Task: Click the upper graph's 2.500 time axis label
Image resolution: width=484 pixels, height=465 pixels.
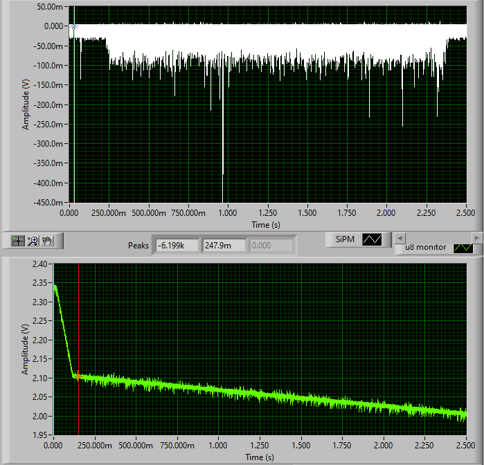Action: pos(465,213)
